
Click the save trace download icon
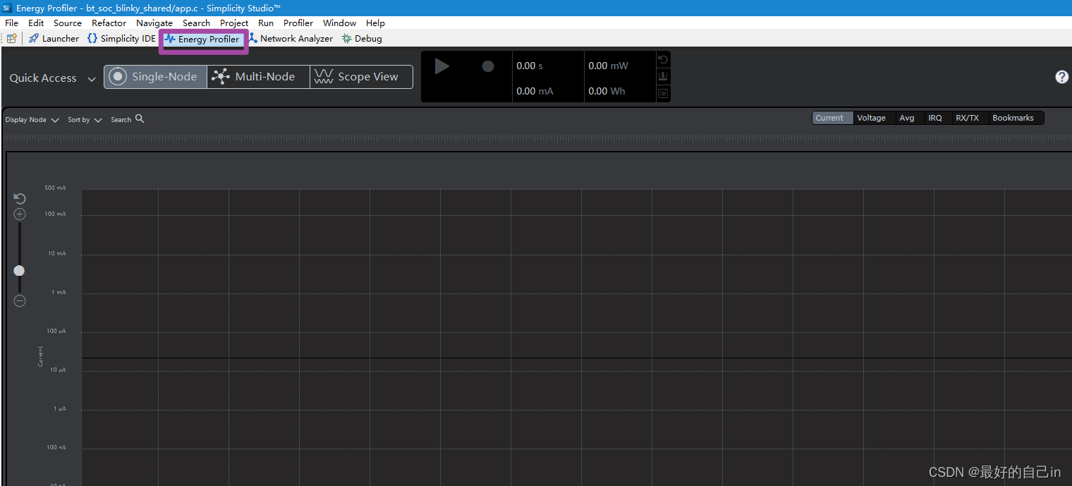(663, 76)
